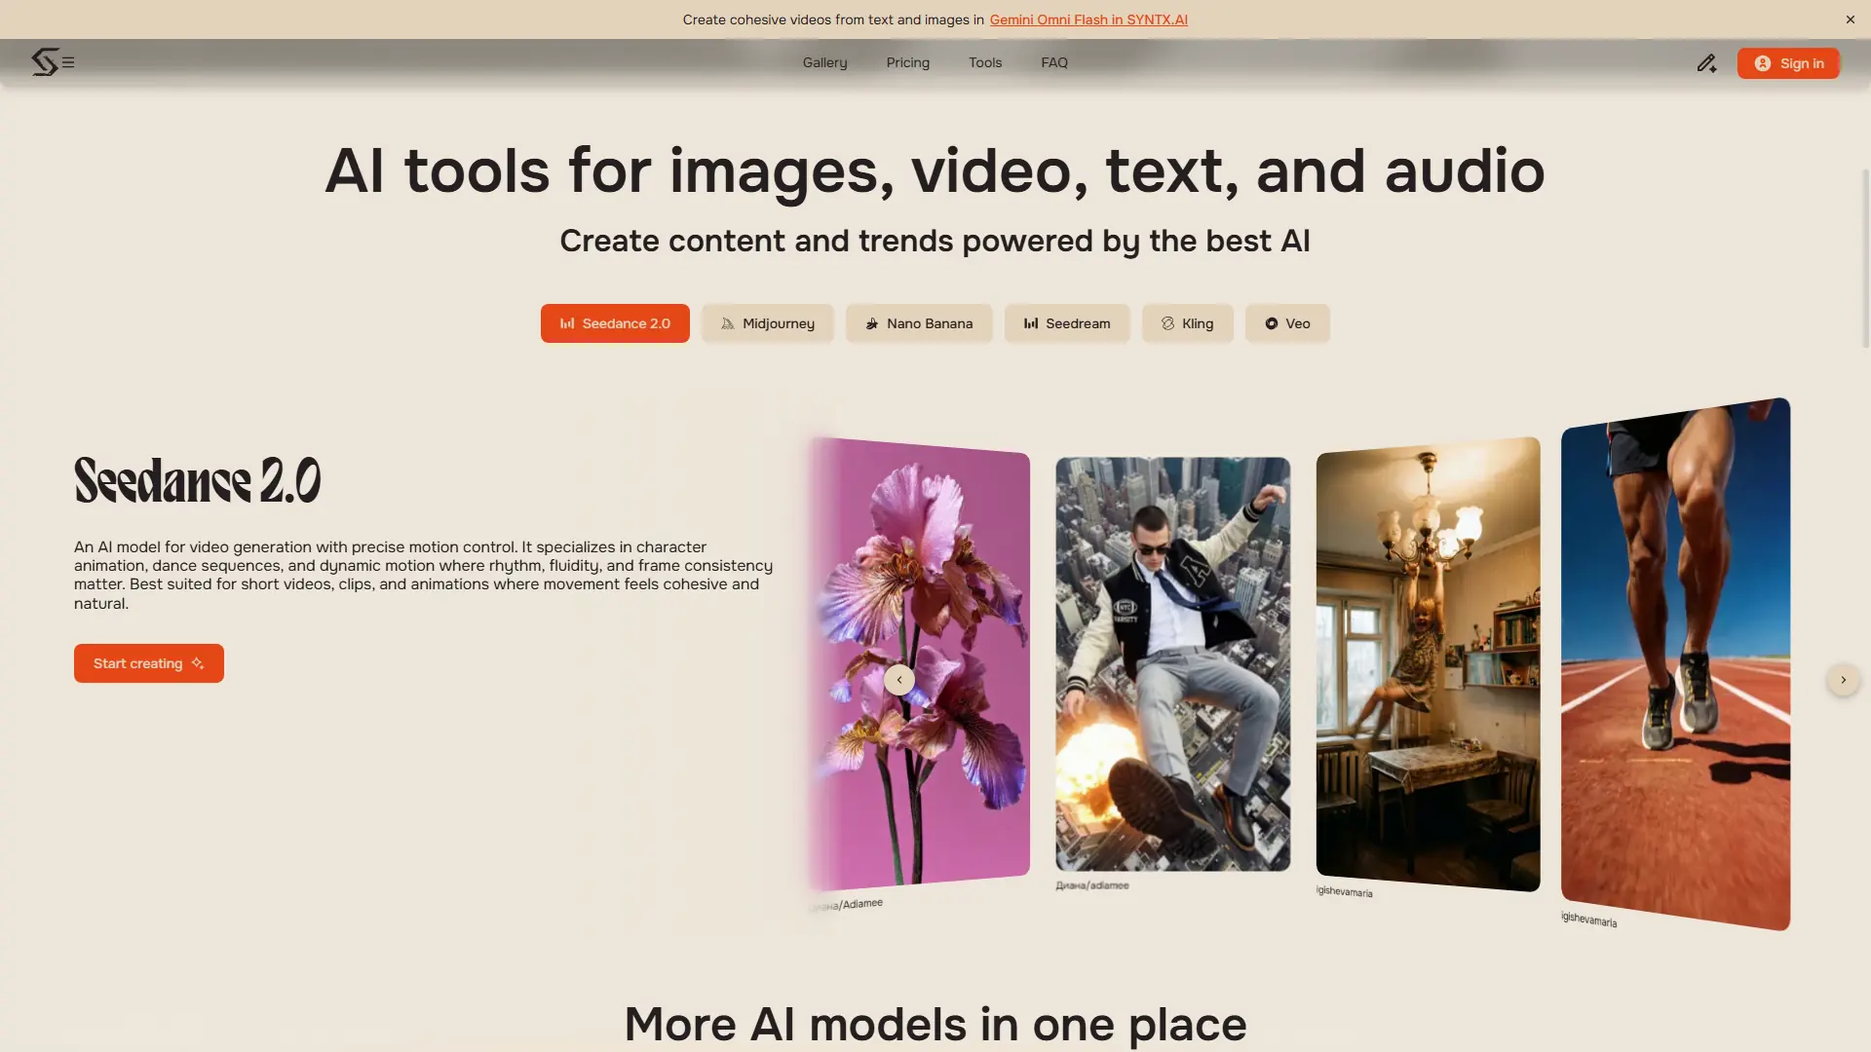Switch to the Midjourney tab
The width and height of the screenshot is (1871, 1052).
click(767, 323)
